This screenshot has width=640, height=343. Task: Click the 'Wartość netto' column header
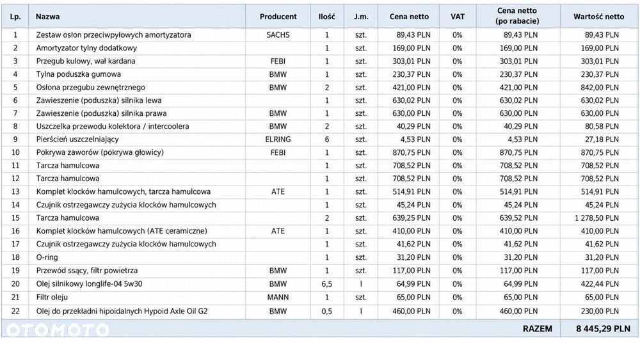(598, 17)
